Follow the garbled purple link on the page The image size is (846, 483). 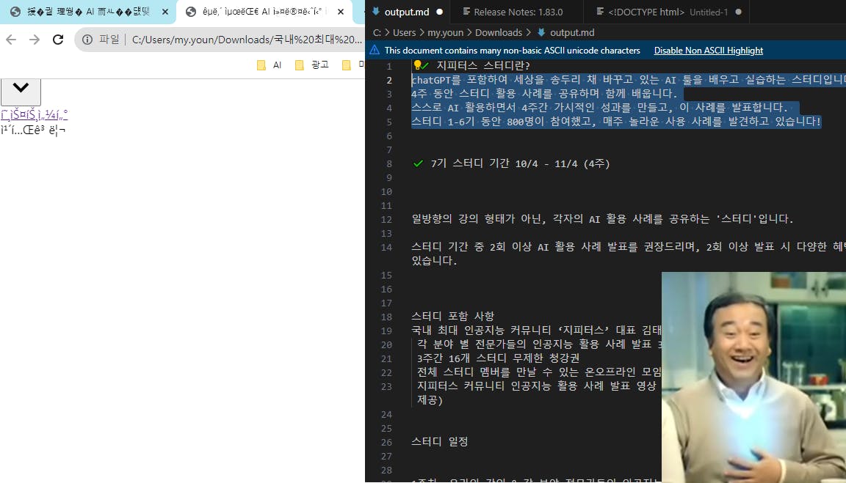point(34,114)
